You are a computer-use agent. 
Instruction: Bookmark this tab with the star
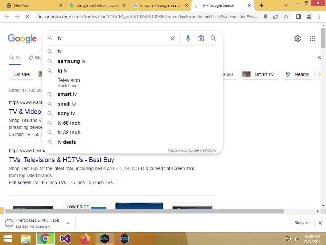[286, 17]
